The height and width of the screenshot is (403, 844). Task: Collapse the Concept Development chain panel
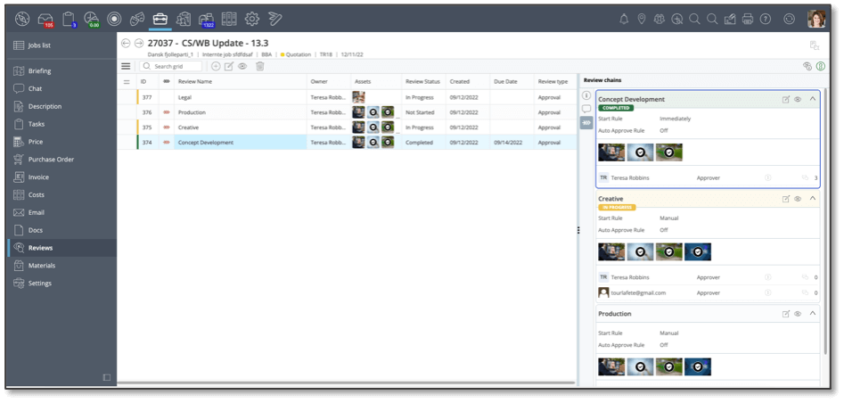pos(813,100)
